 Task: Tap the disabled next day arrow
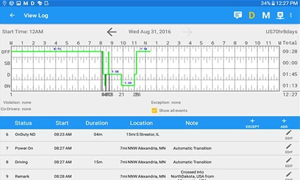187,32
